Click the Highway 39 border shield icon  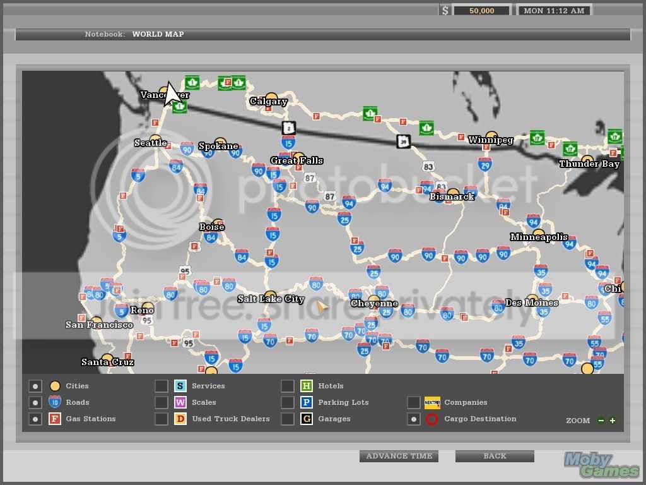[x=404, y=141]
